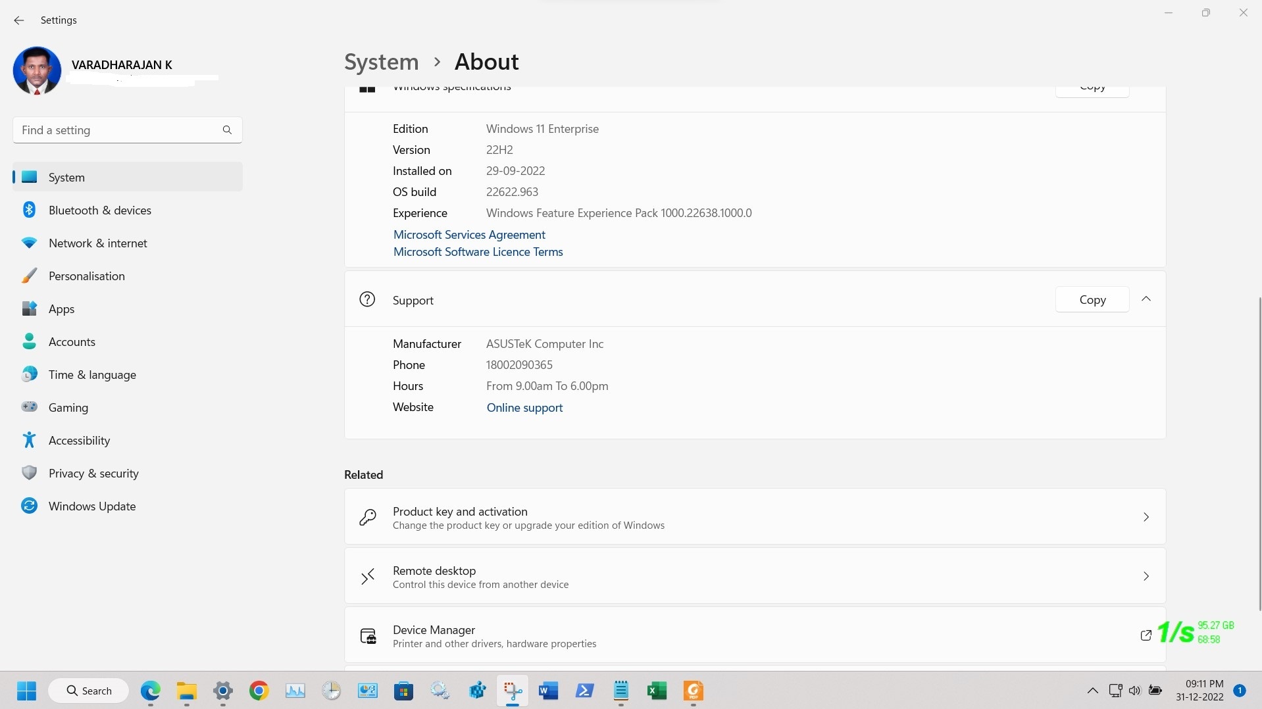Select the phone number 18002090365

pos(519,365)
